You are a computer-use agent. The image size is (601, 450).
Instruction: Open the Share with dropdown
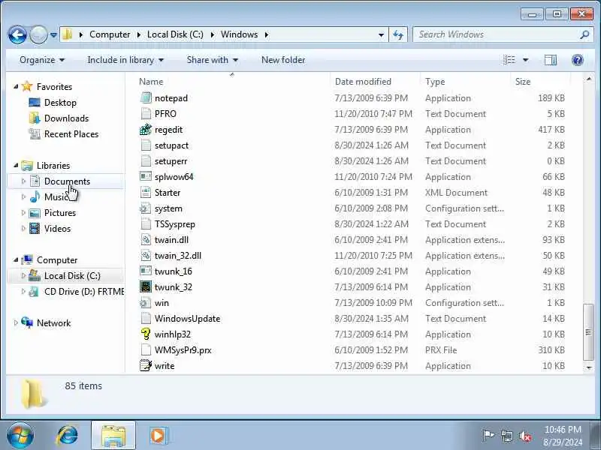click(x=213, y=60)
